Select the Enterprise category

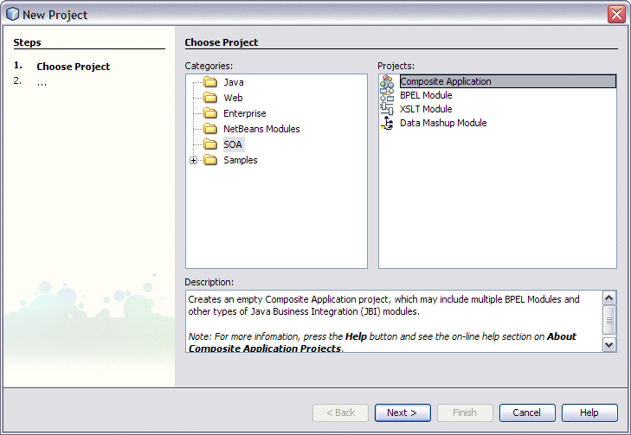[x=245, y=113]
